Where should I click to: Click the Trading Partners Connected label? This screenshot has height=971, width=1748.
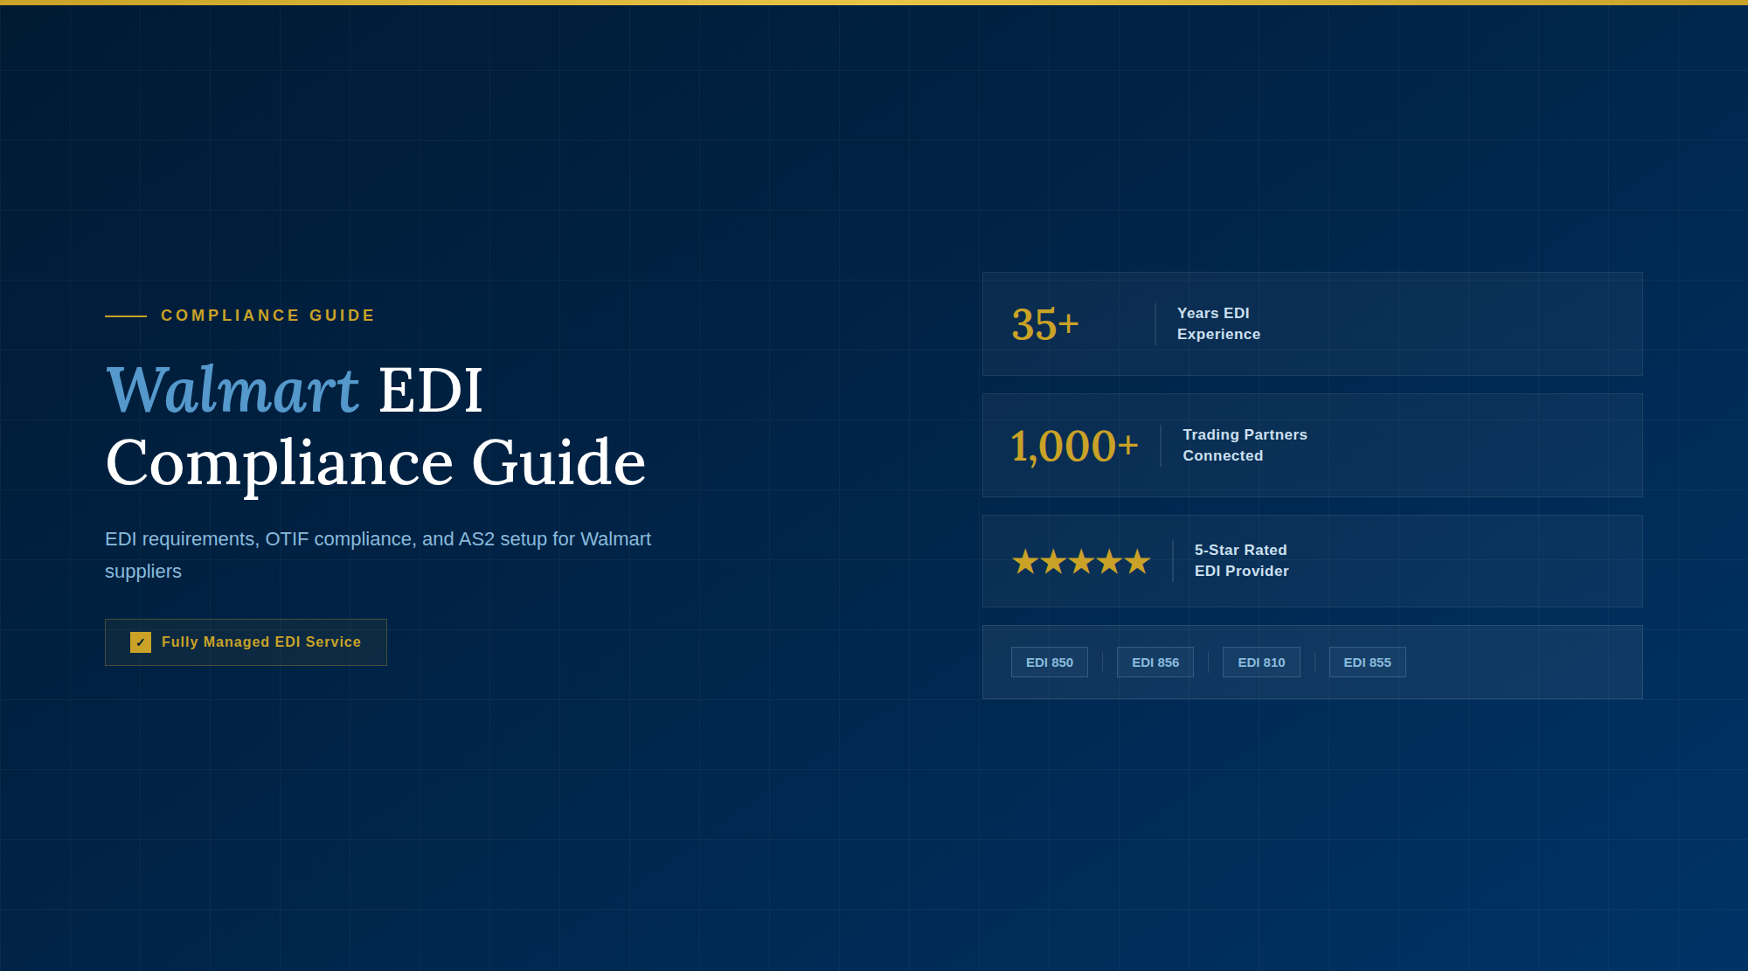(1244, 445)
